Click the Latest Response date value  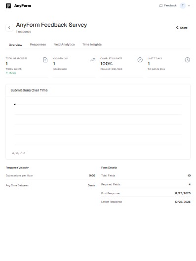[x=183, y=202]
